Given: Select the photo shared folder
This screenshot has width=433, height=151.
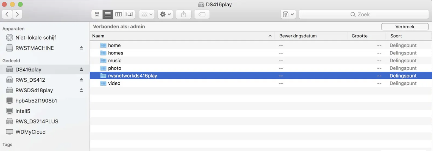Looking at the screenshot, I should [x=114, y=68].
